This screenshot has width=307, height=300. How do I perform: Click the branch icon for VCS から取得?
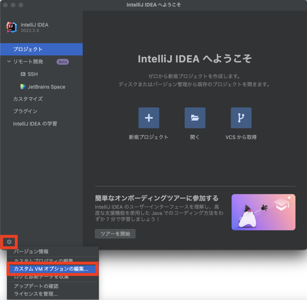coord(241,118)
